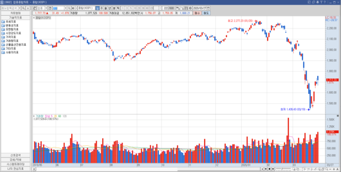
Task: Switch to the 차트형태 panel tab
Action: pyautogui.click(x=16, y=13)
